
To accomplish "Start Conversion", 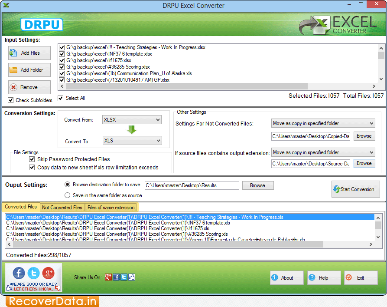I will (x=356, y=189).
